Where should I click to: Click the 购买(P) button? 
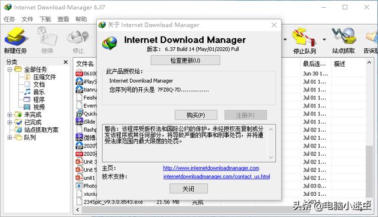[x=195, y=115]
